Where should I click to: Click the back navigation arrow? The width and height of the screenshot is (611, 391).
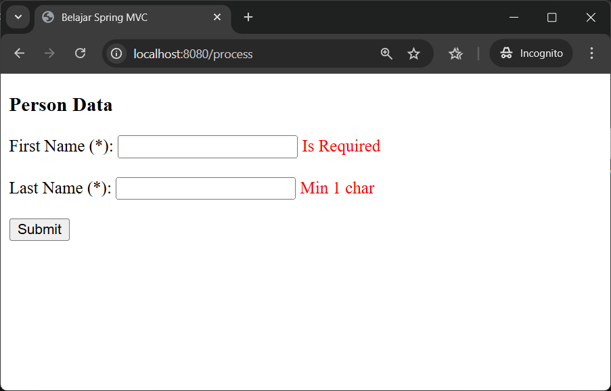19,53
